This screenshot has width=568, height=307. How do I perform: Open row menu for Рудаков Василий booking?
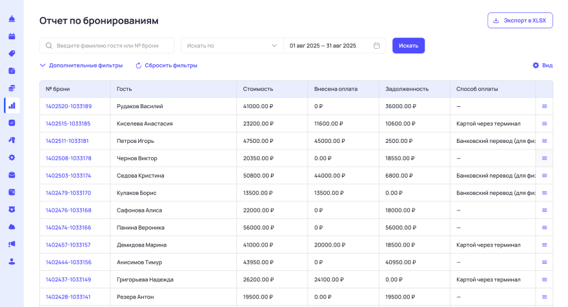point(544,106)
